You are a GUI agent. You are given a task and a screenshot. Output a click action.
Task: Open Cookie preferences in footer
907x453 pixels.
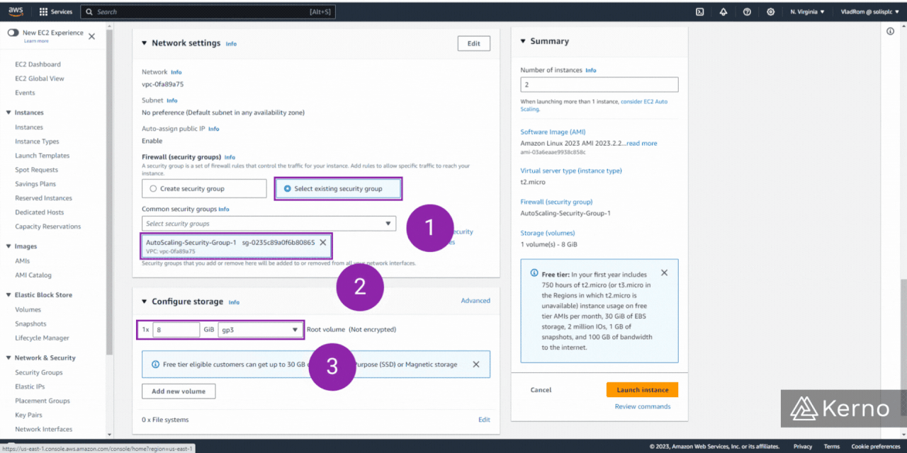[876, 447]
